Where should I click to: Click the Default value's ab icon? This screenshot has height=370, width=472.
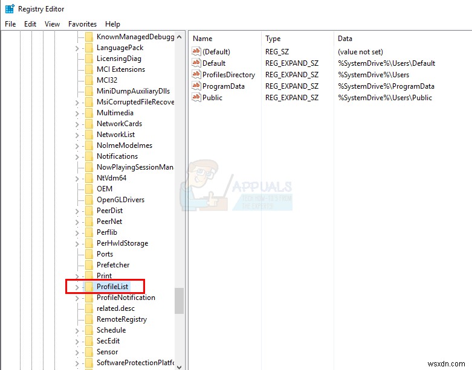(196, 63)
